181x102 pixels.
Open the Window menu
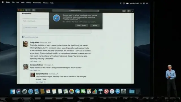click(x=46, y=3)
